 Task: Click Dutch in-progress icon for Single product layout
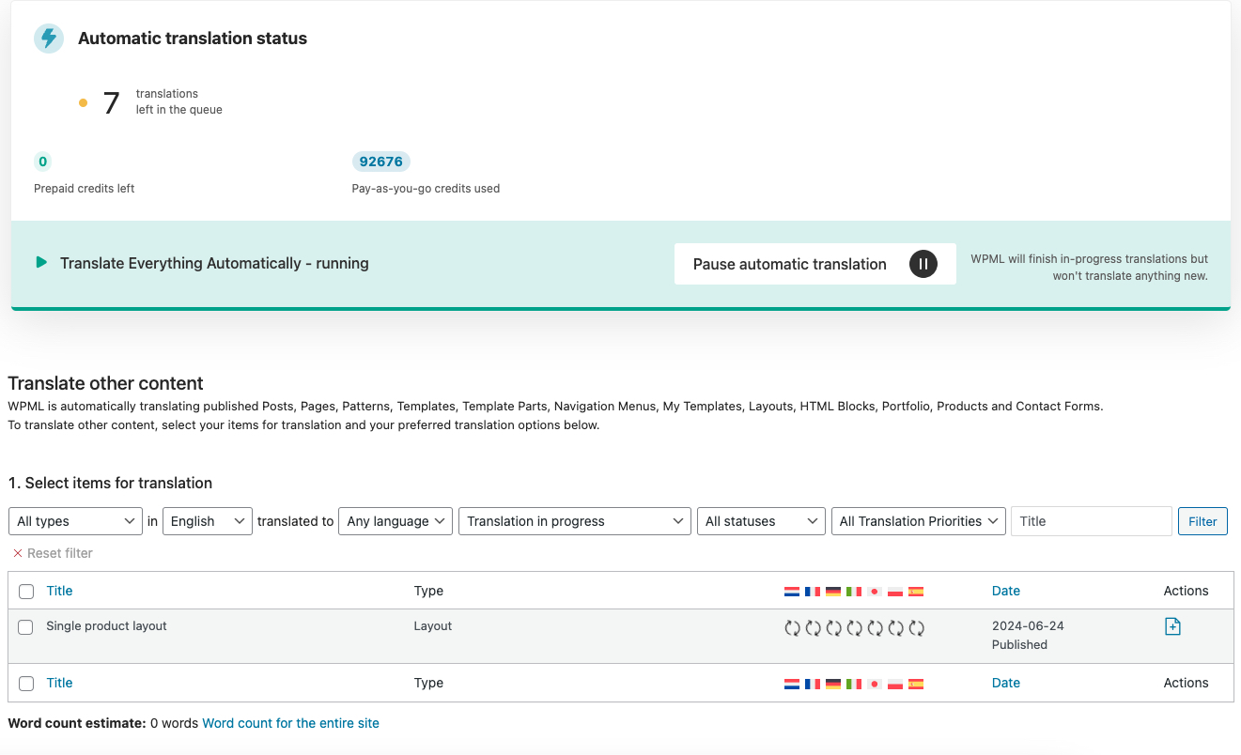[x=793, y=628]
